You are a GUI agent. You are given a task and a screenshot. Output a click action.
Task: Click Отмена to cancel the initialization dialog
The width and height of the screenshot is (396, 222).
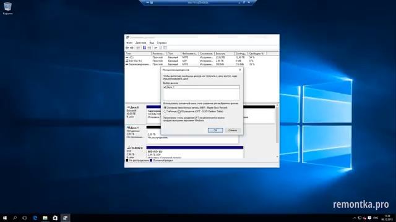(x=233, y=130)
